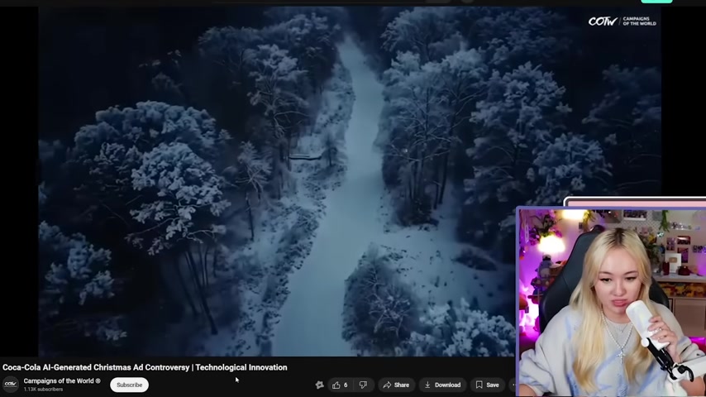Open the Campaigns of the World channel name link
Screen dimensions: 706x397
(x=62, y=381)
